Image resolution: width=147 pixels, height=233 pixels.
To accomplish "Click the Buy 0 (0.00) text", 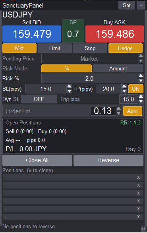I will pos(52,131).
